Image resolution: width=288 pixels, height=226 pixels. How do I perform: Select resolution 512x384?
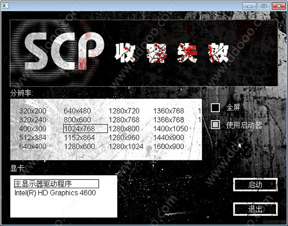(x=33, y=137)
